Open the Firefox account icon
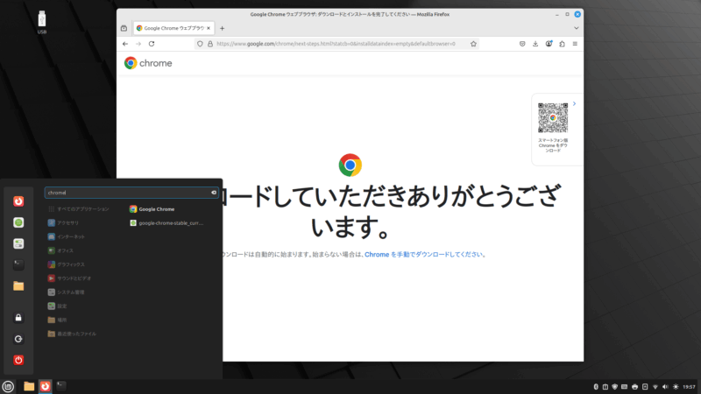This screenshot has height=394, width=701. point(549,44)
